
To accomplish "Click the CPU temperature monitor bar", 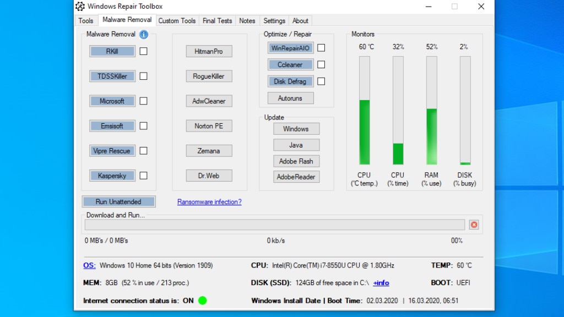I will click(365, 110).
